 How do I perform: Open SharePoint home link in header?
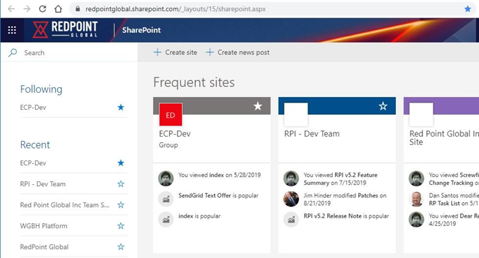click(x=141, y=30)
